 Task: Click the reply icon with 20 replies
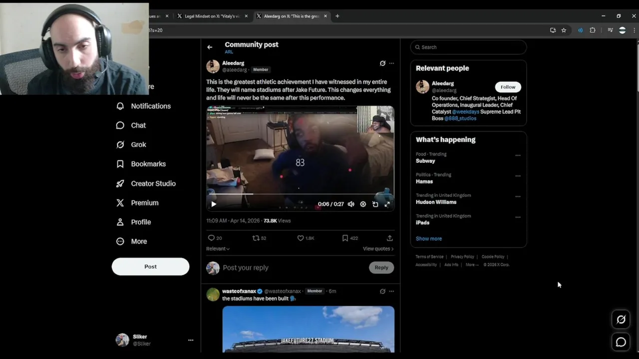[211, 238]
